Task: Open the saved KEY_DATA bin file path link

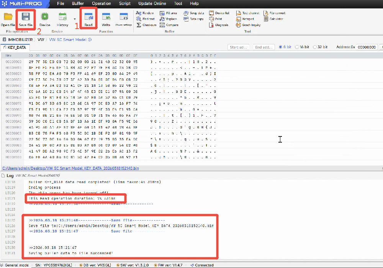Action: tap(70, 168)
